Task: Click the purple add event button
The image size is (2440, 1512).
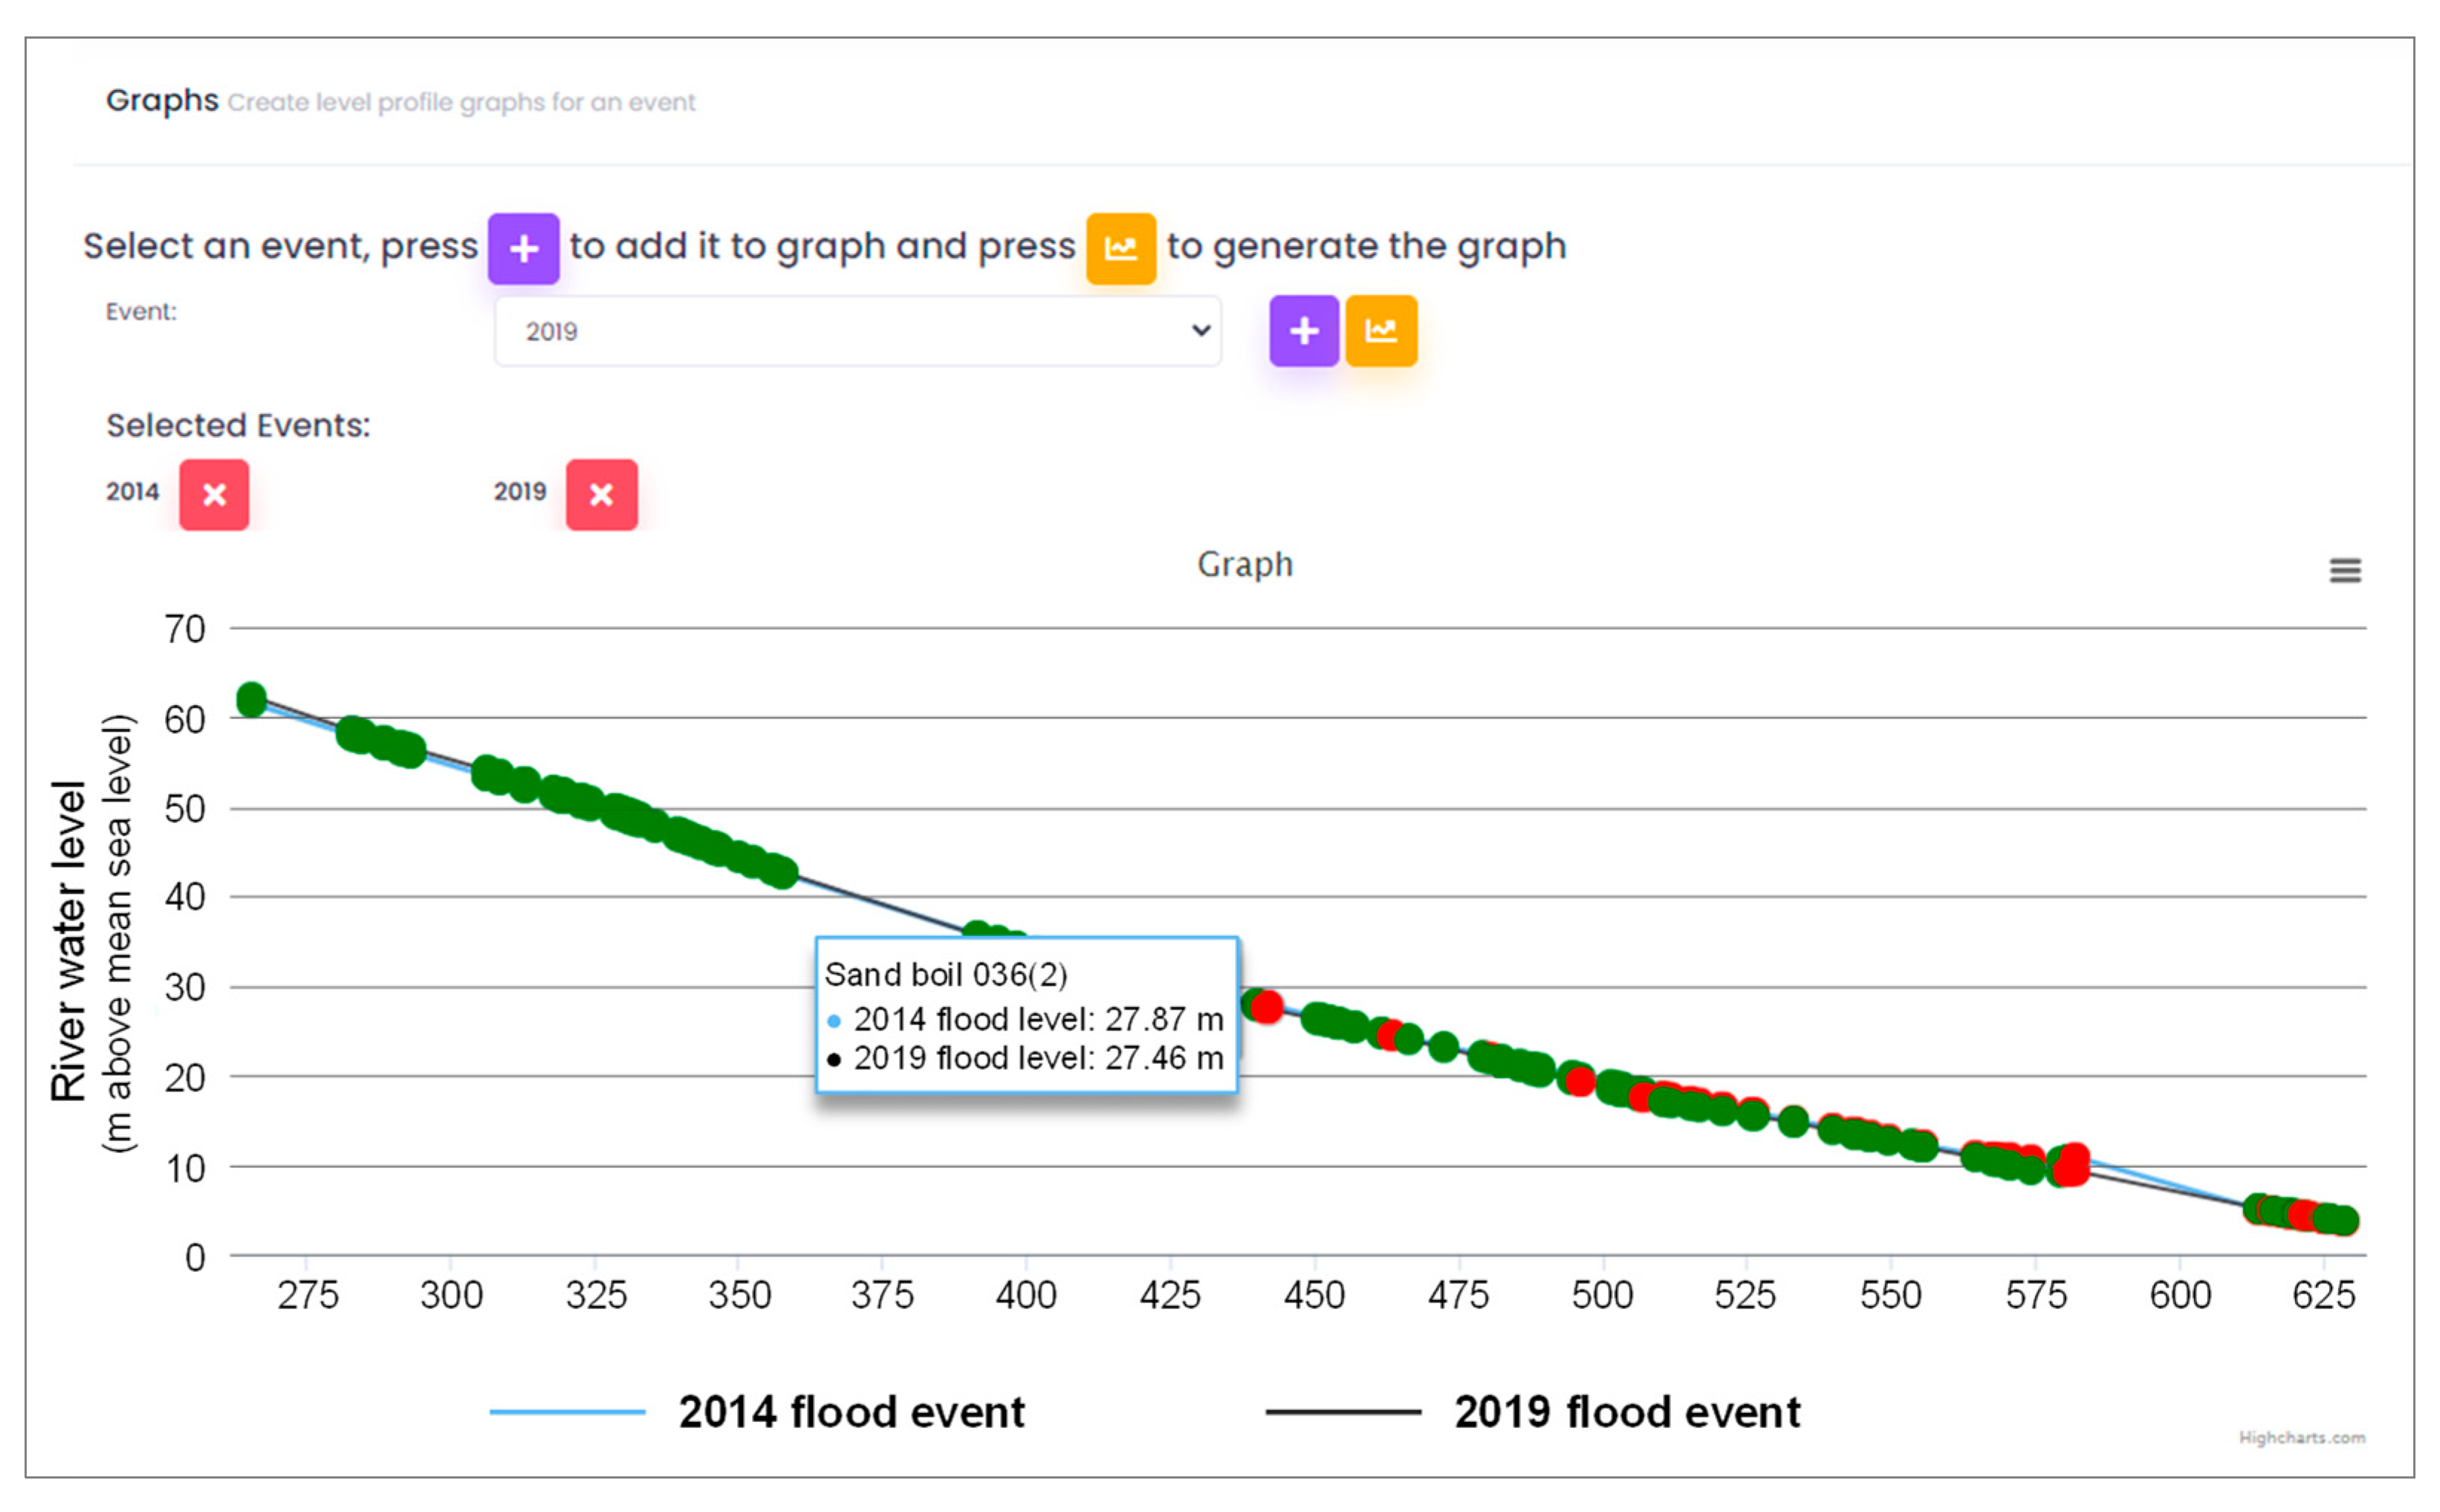Action: (1303, 331)
